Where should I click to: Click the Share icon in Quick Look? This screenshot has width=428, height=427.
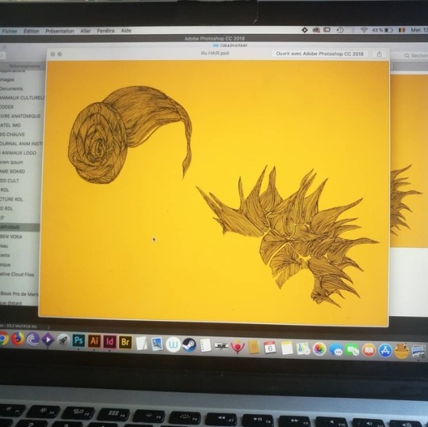[x=380, y=55]
